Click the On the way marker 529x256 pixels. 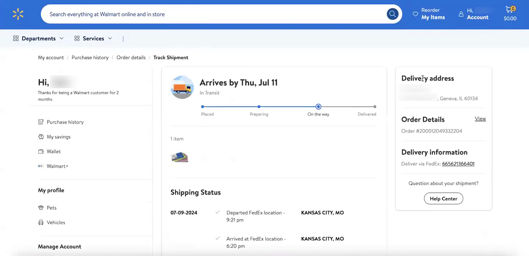click(318, 107)
